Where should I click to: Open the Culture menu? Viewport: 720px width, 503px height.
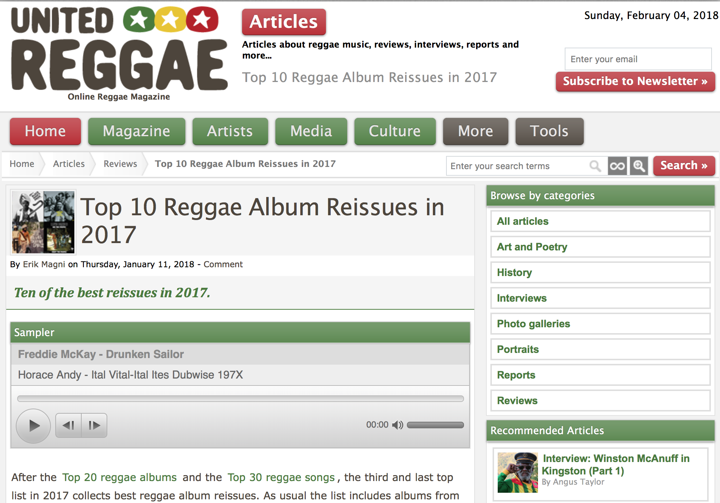pyautogui.click(x=395, y=131)
